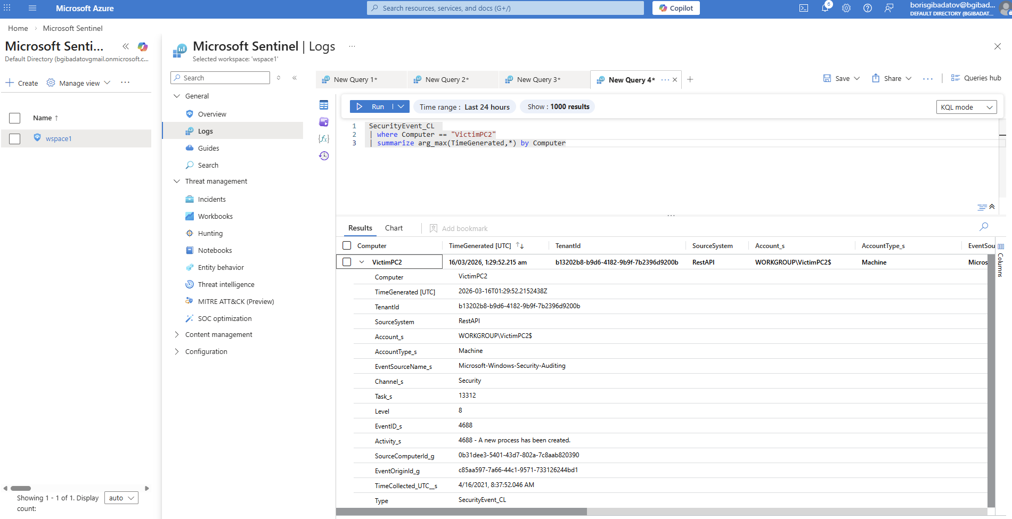Click the notifications bell icon
Image resolution: width=1012 pixels, height=519 pixels.
[x=825, y=9]
